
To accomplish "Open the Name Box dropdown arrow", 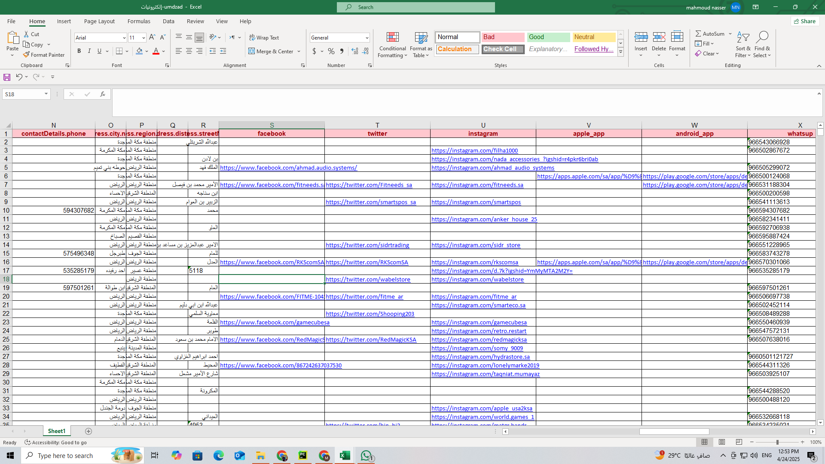I will 46,94.
